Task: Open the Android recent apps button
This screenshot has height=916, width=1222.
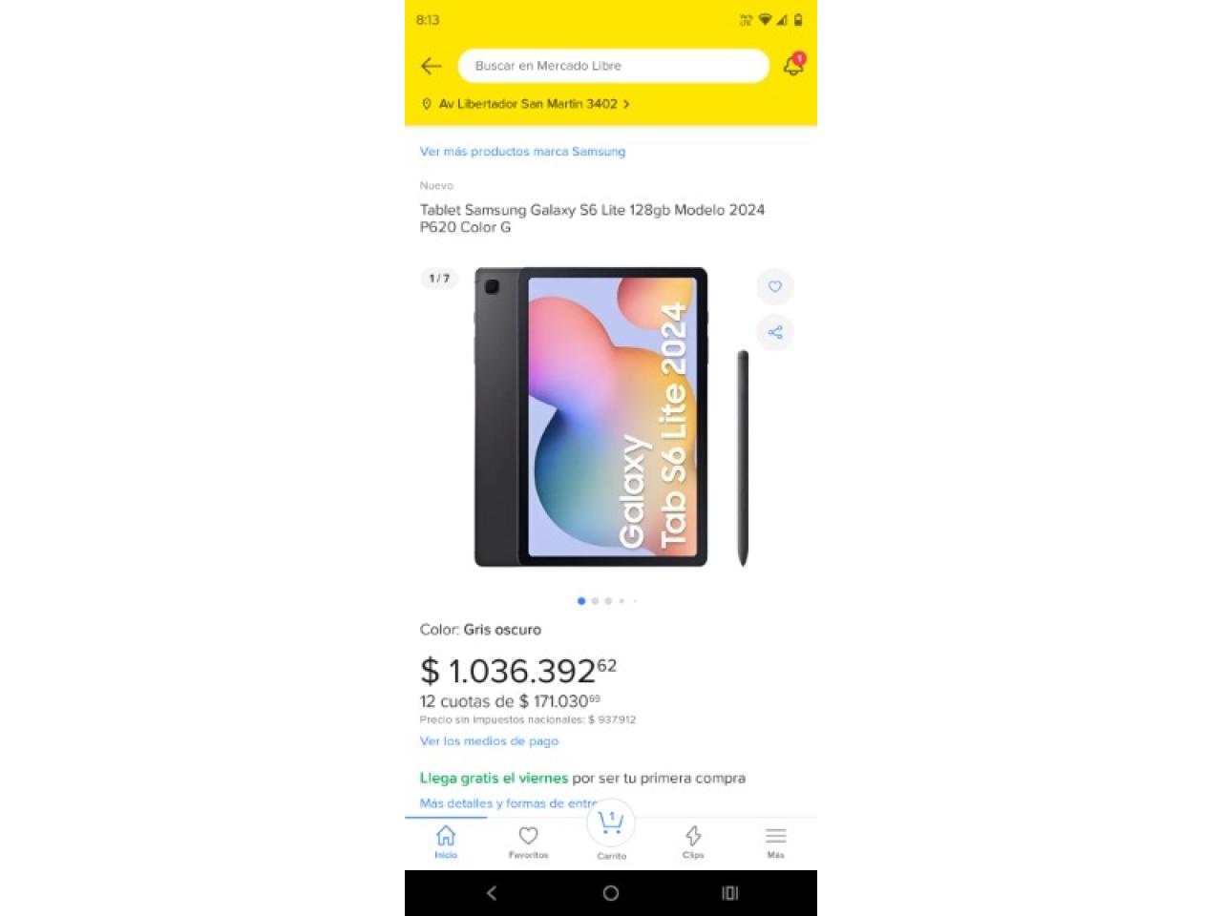Action: pos(729,893)
